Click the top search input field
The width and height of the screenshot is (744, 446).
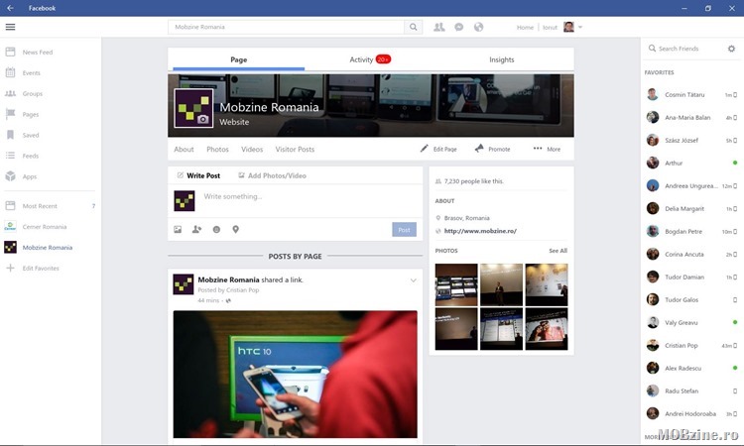[286, 27]
